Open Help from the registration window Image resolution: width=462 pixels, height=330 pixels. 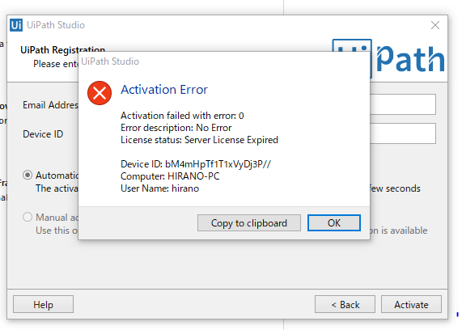pyautogui.click(x=43, y=304)
